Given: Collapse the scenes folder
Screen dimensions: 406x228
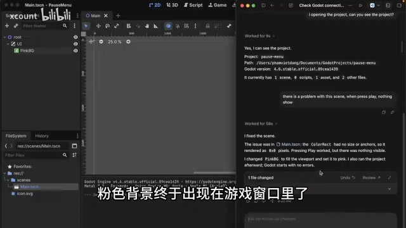Looking at the screenshot, I should point(8,180).
